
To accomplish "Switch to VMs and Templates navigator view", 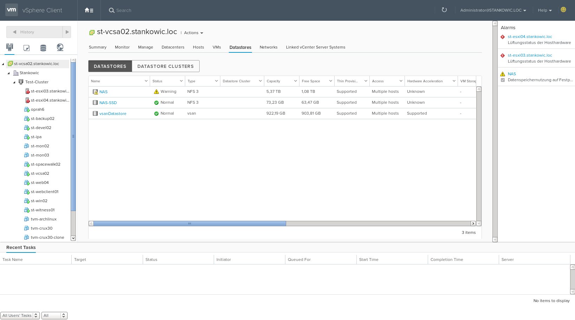I will tap(26, 48).
